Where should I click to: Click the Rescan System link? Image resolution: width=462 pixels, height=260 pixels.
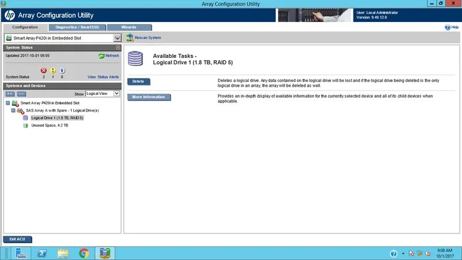click(148, 38)
